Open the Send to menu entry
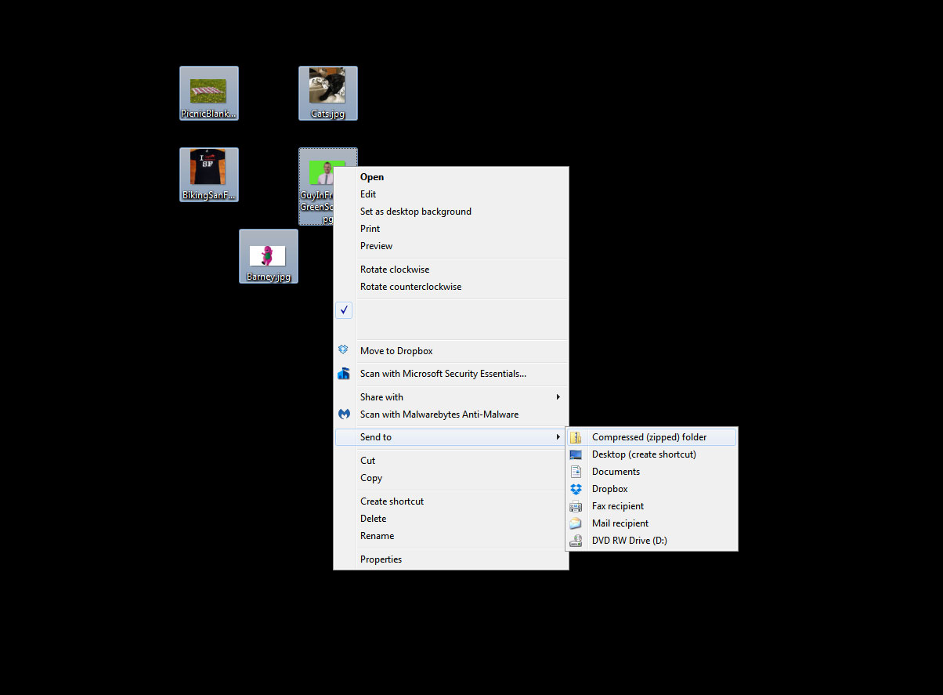This screenshot has height=695, width=943. (450, 437)
